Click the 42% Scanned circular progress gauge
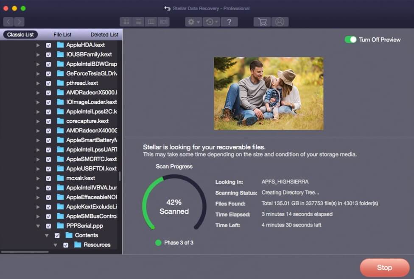This screenshot has width=414, height=279. point(174,203)
